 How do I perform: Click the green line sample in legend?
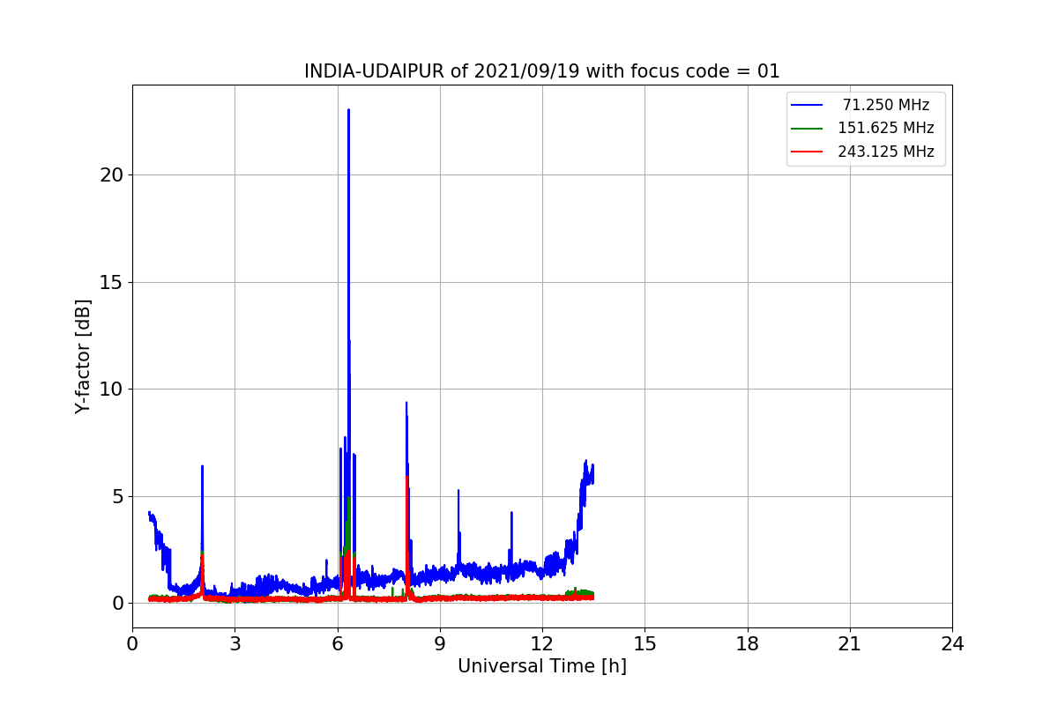(807, 129)
